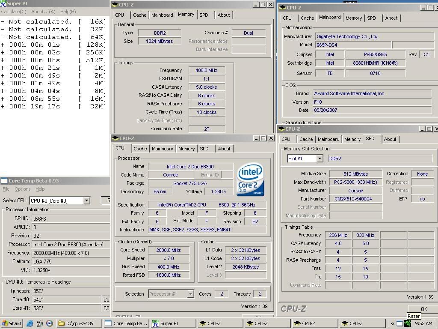Viewport: 438px width, 329px height.
Task: Open the Processor #1 selection dropdown
Action: pyautogui.click(x=190, y=294)
